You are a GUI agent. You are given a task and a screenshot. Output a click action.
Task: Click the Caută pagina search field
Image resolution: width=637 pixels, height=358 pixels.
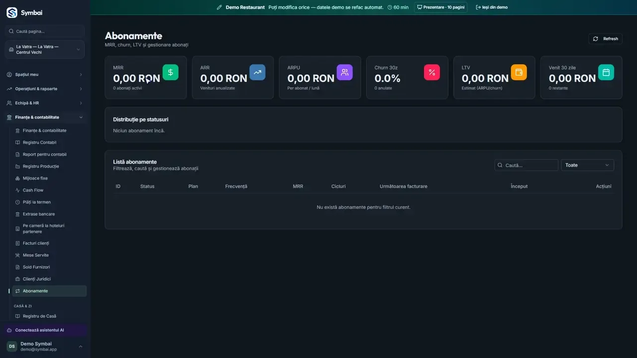point(45,31)
